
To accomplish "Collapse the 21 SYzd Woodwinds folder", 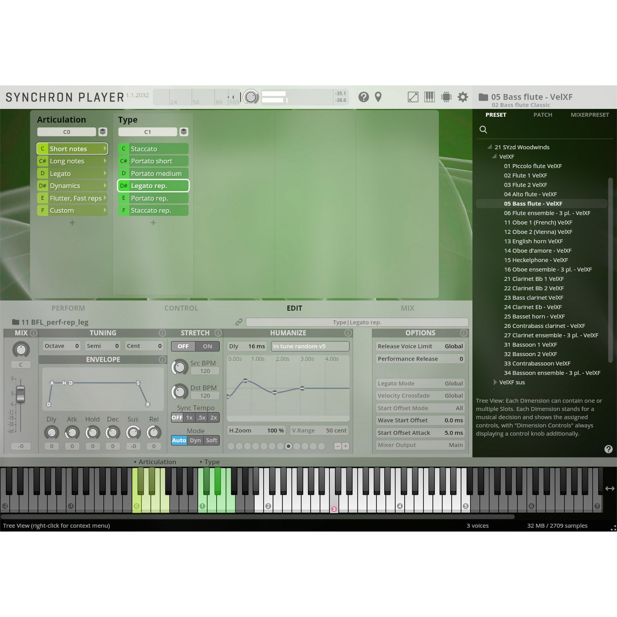I will coord(489,147).
